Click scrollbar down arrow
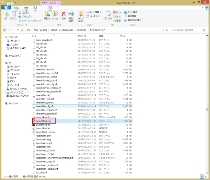 pos(207,173)
